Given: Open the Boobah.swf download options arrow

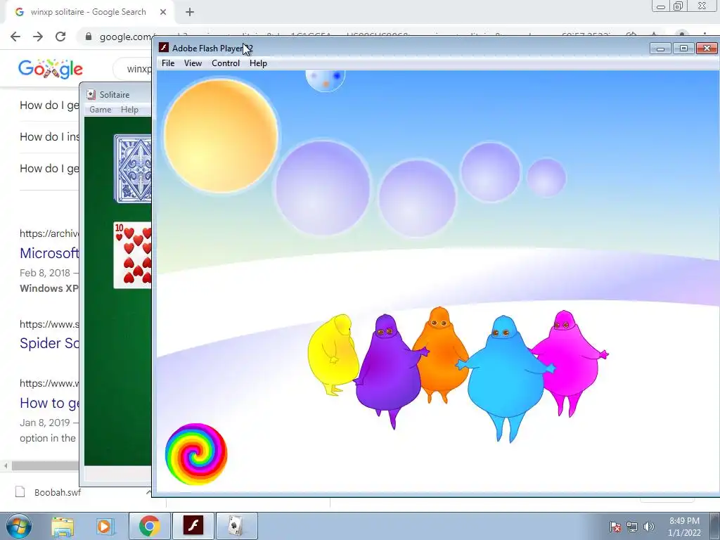Looking at the screenshot, I should click(x=148, y=492).
